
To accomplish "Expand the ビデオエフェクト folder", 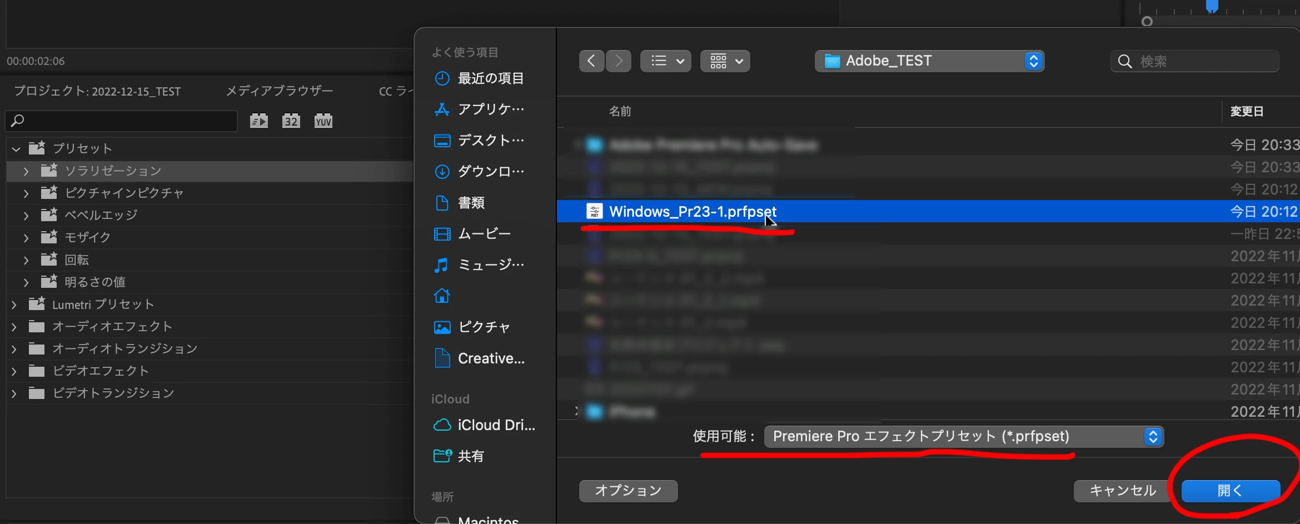I will (14, 371).
